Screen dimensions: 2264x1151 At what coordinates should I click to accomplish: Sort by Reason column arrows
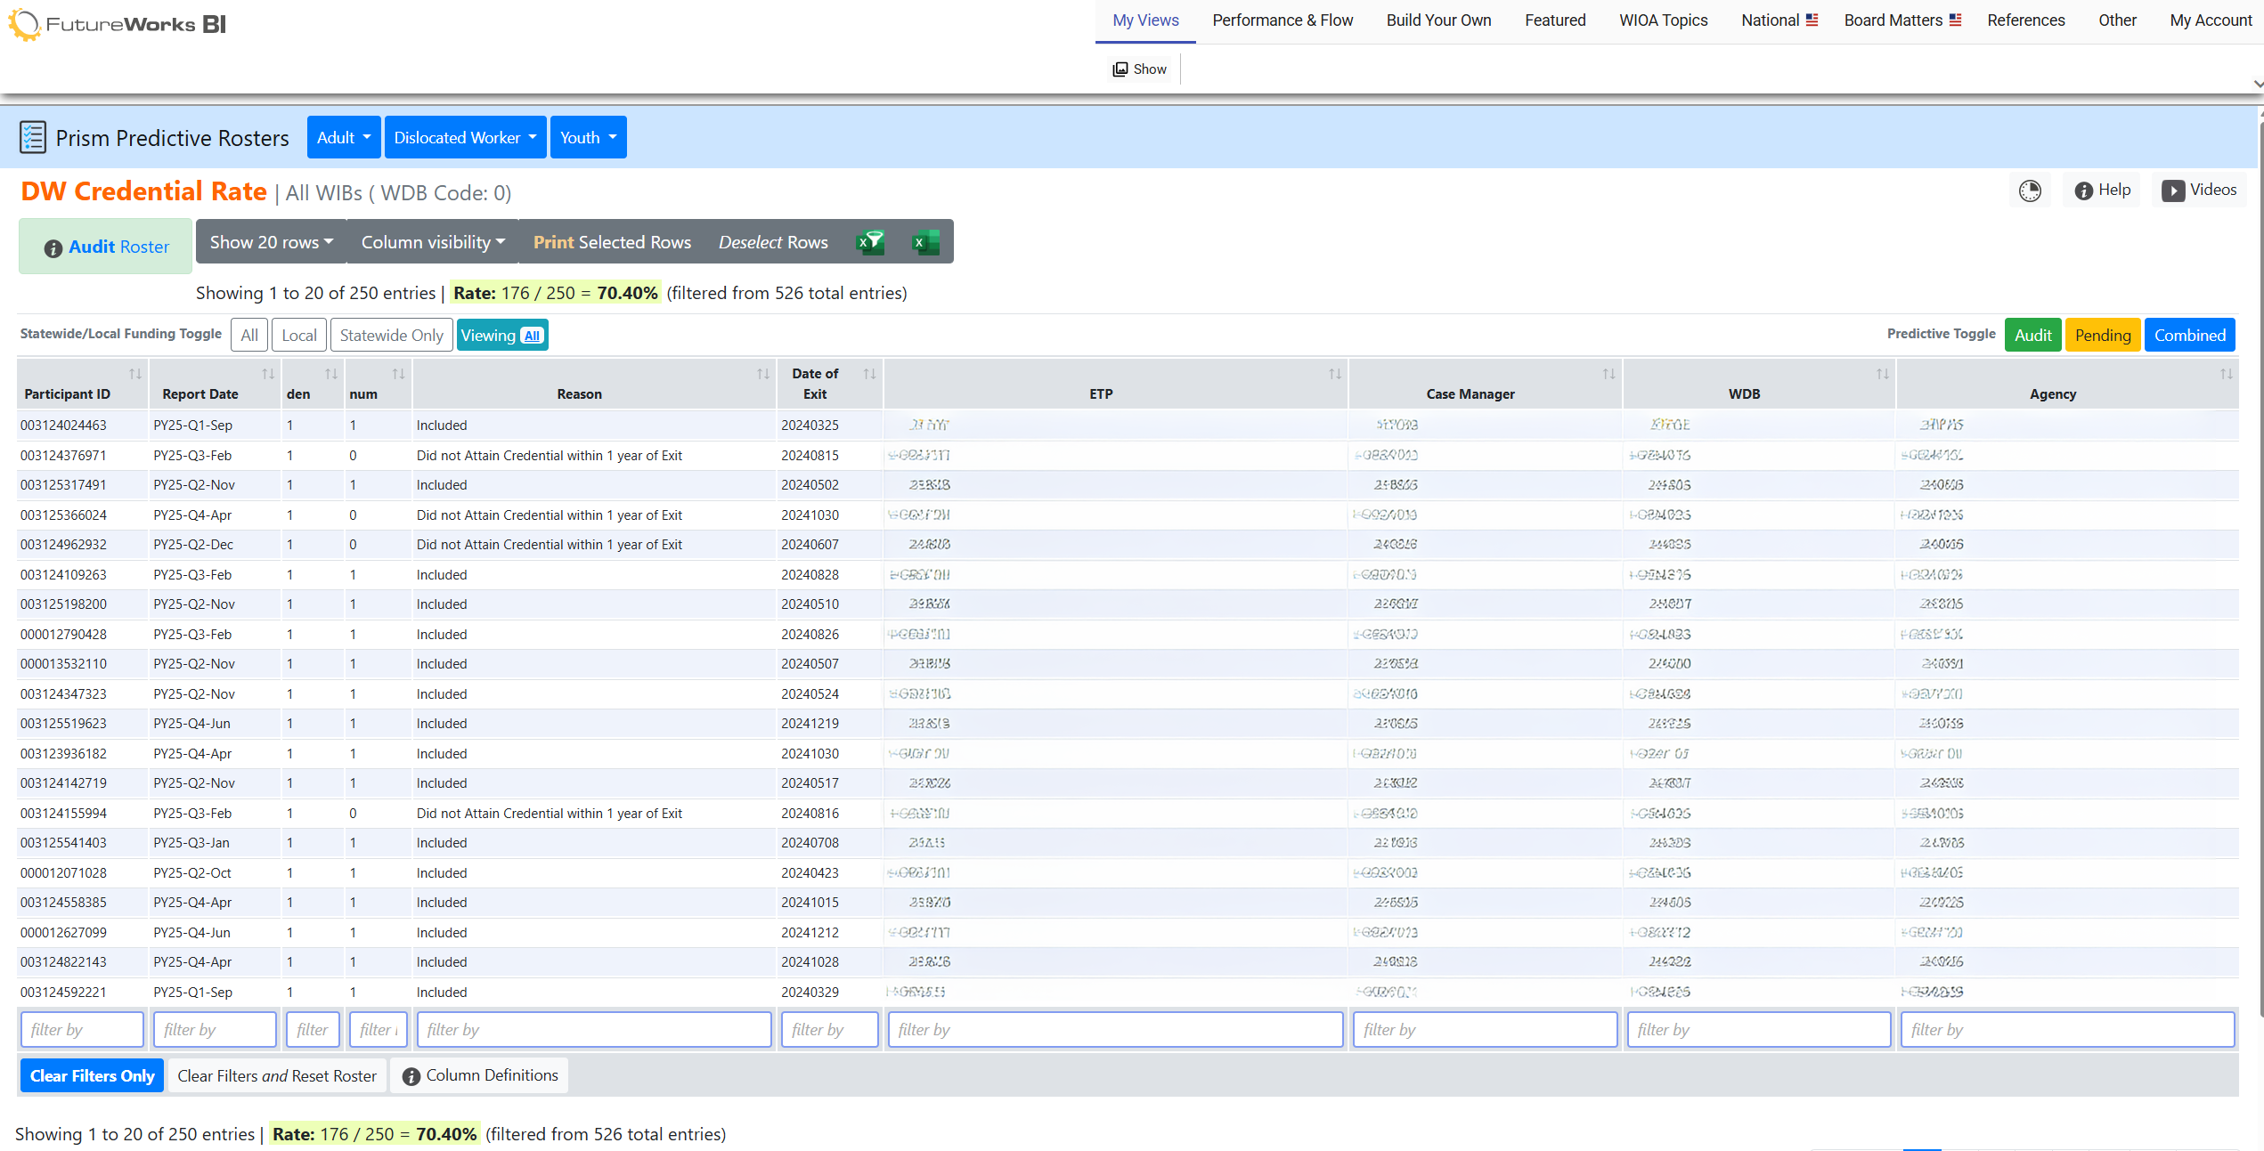coord(763,374)
